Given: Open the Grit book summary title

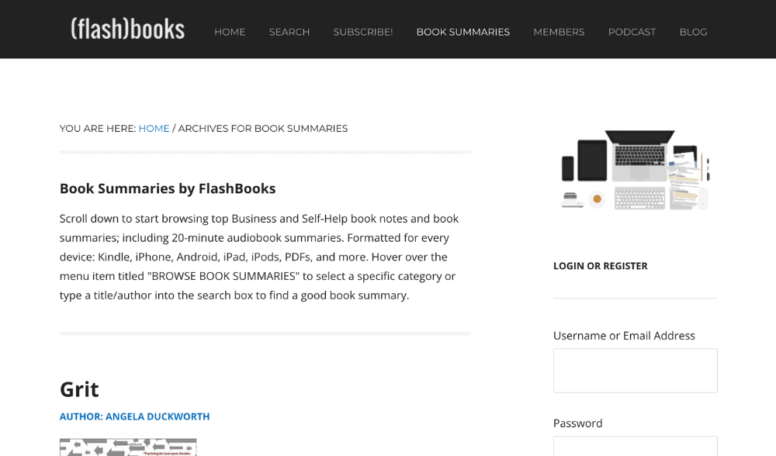Looking at the screenshot, I should (x=79, y=389).
